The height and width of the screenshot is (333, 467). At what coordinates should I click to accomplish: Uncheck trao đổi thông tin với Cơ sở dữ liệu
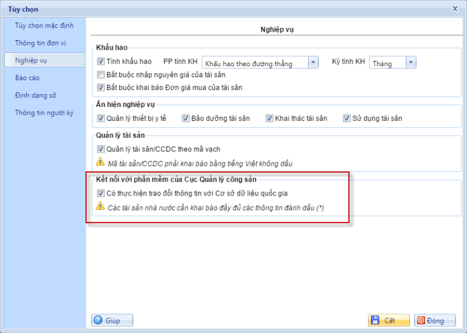(x=101, y=194)
